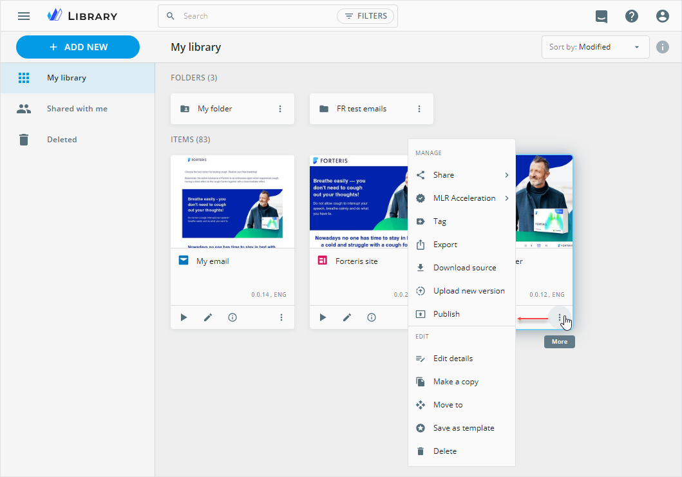Play preview of My email item
Screen dimensions: 682x477
tap(184, 317)
